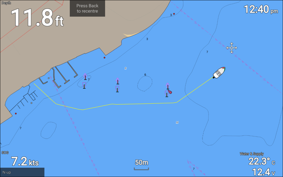This screenshot has height=177, width=283.
Task: Select the westernmost pink beacon marker
Action: pyautogui.click(x=85, y=77)
